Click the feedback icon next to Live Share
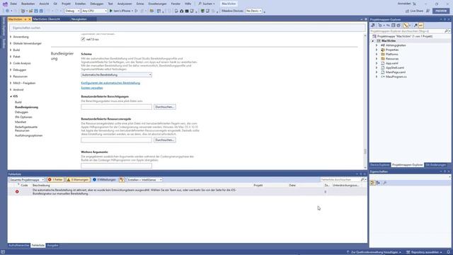The image size is (453, 255). pyautogui.click(x=428, y=11)
